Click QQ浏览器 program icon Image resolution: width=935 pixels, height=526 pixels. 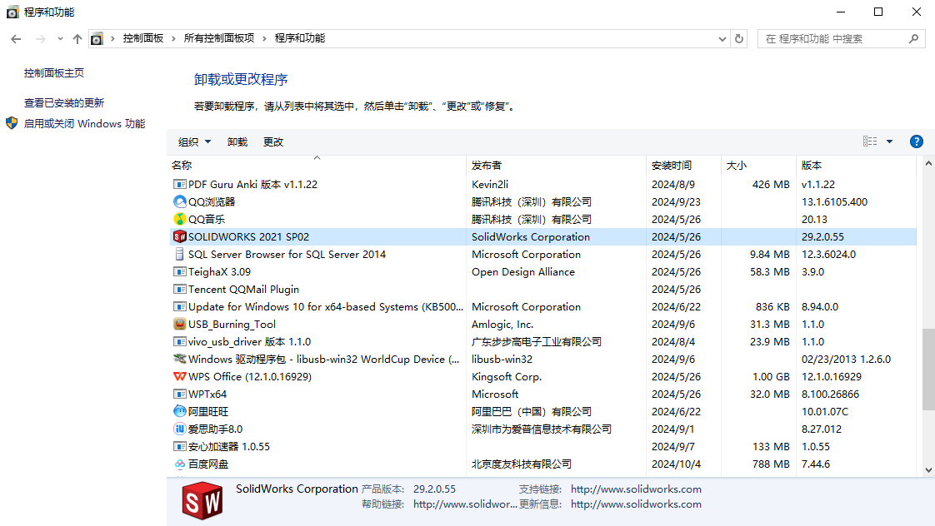pos(179,201)
